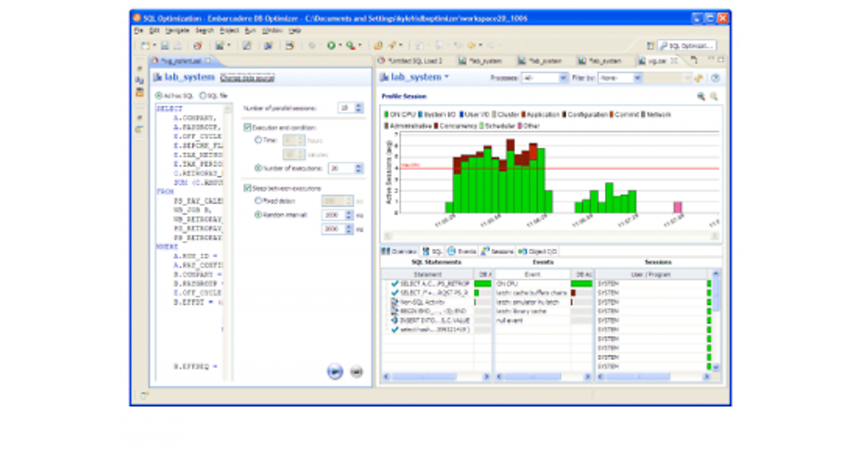Image resolution: width=858 pixels, height=450 pixels.
Task: Click the red-circle toolbar icon after print
Action: (x=198, y=44)
